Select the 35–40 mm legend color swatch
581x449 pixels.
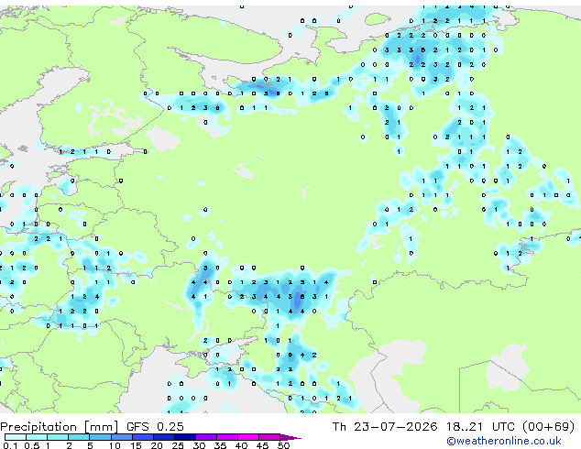click(227, 437)
